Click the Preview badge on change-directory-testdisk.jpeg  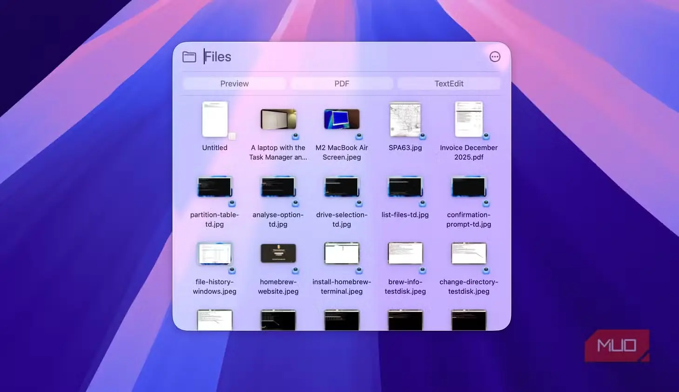point(486,270)
